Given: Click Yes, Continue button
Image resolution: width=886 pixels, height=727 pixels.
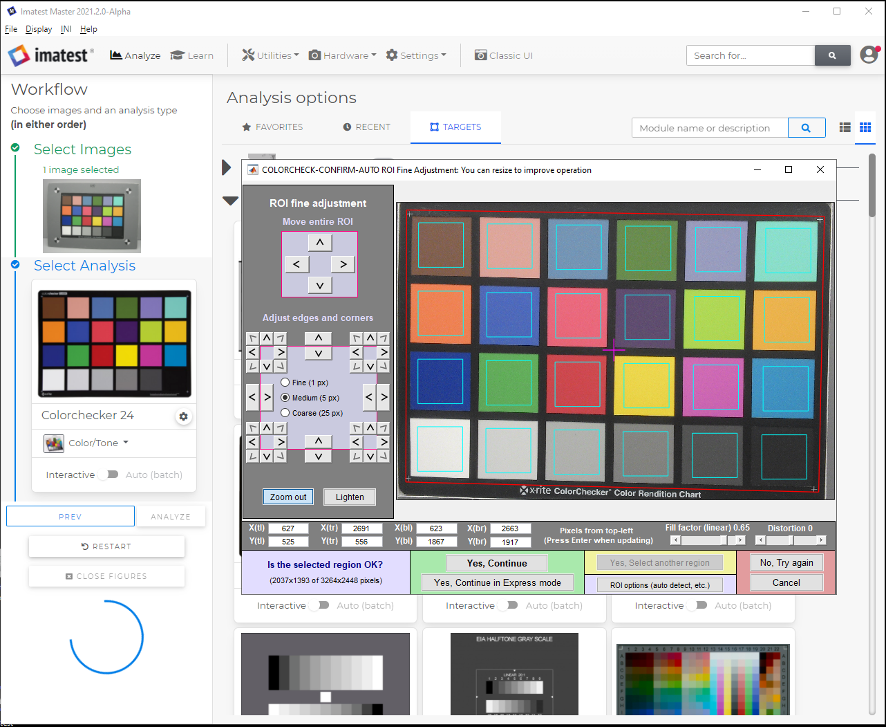Looking at the screenshot, I should click(497, 563).
